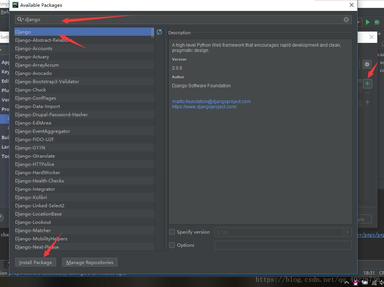The height and width of the screenshot is (287, 384).
Task: Select Django-Data-Import package
Action: [84, 106]
